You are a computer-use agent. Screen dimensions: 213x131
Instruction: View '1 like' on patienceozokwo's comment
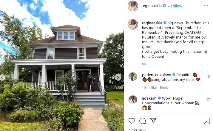[153, 87]
